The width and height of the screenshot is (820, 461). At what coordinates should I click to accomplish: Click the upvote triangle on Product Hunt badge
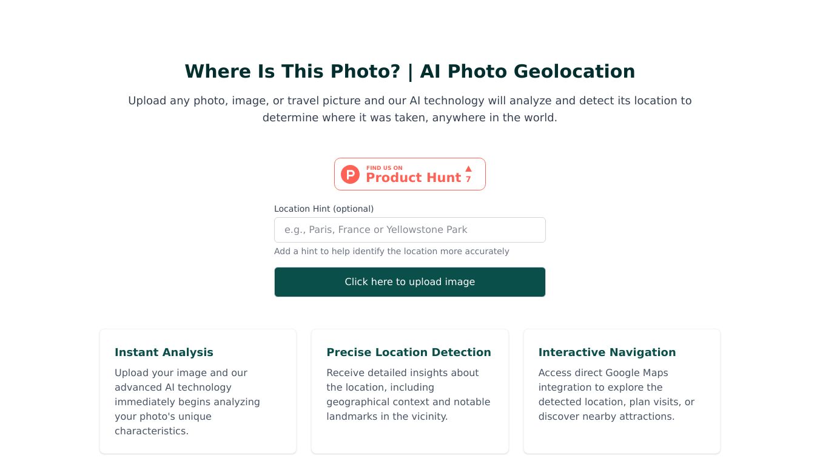[x=468, y=169]
